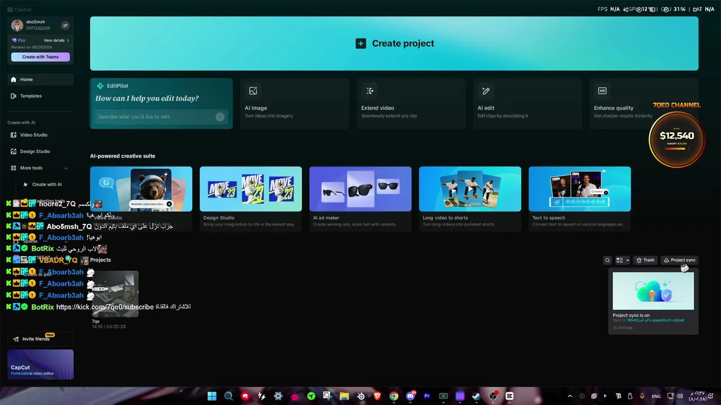Launch Brave browser from the taskbar
Viewport: 721px width, 405px height.
point(377,396)
